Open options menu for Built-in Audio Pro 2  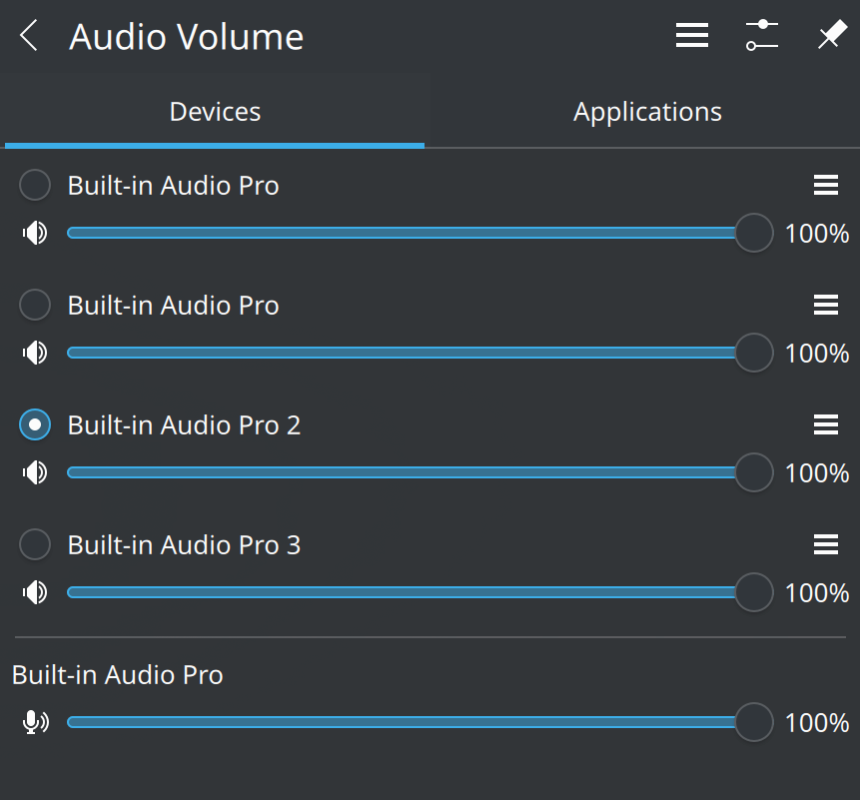tap(825, 424)
